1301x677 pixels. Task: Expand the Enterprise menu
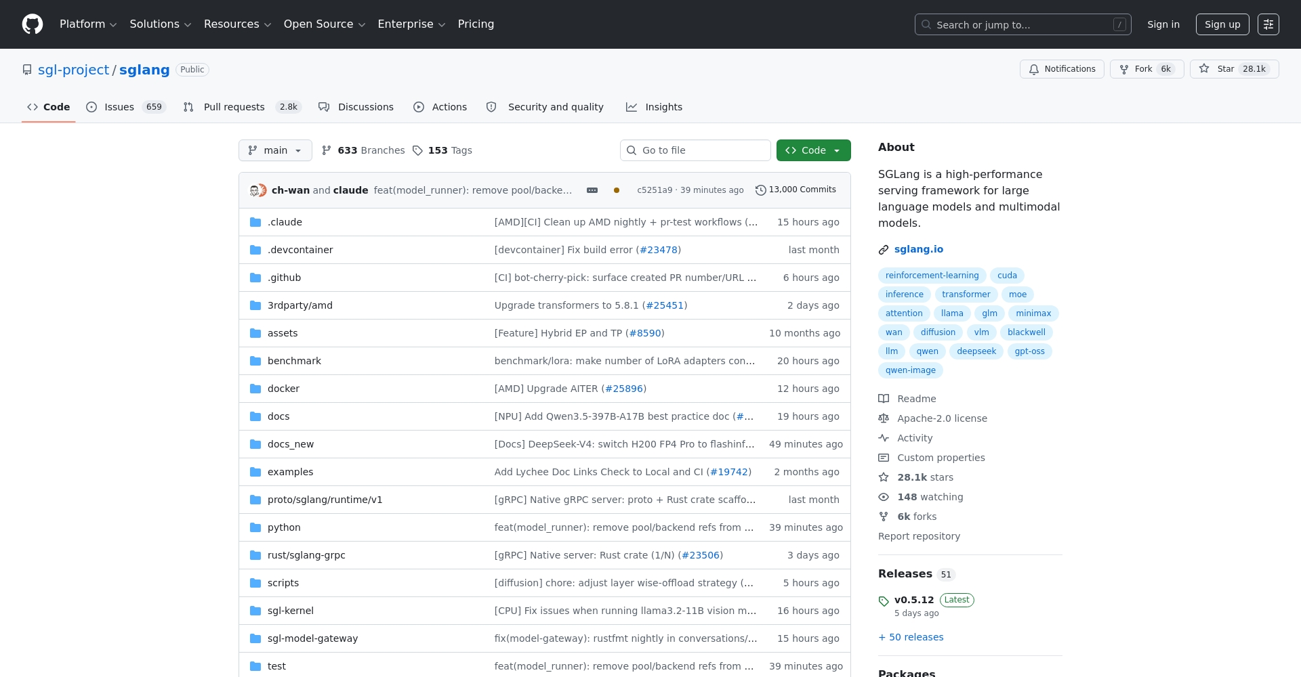[x=411, y=24]
